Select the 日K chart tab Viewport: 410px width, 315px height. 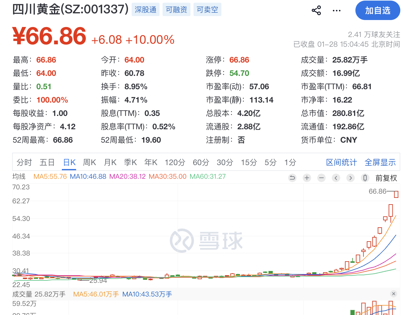(69, 163)
